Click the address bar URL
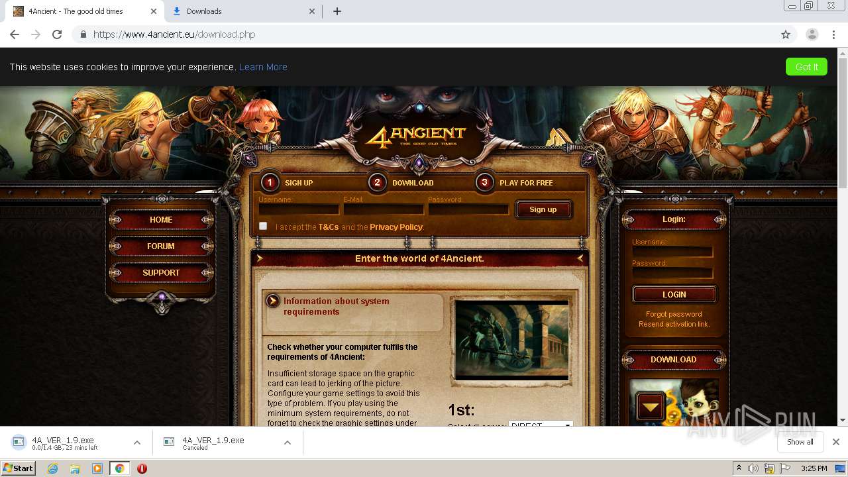This screenshot has height=477, width=848. tap(174, 34)
